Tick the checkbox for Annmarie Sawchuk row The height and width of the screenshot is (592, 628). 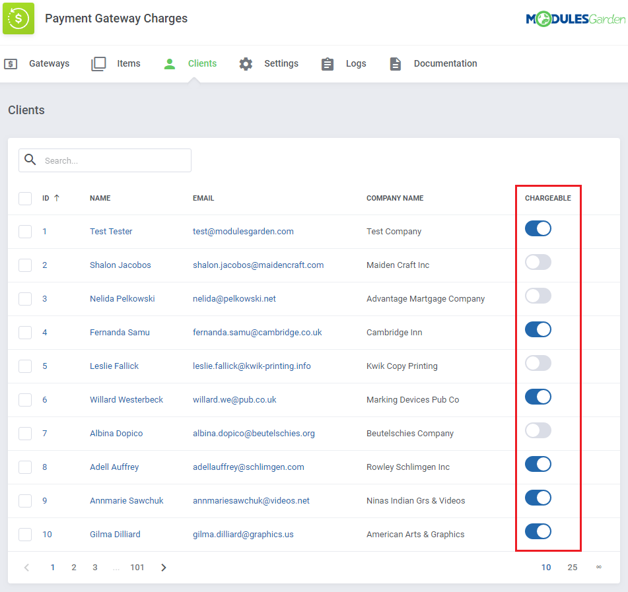point(25,500)
